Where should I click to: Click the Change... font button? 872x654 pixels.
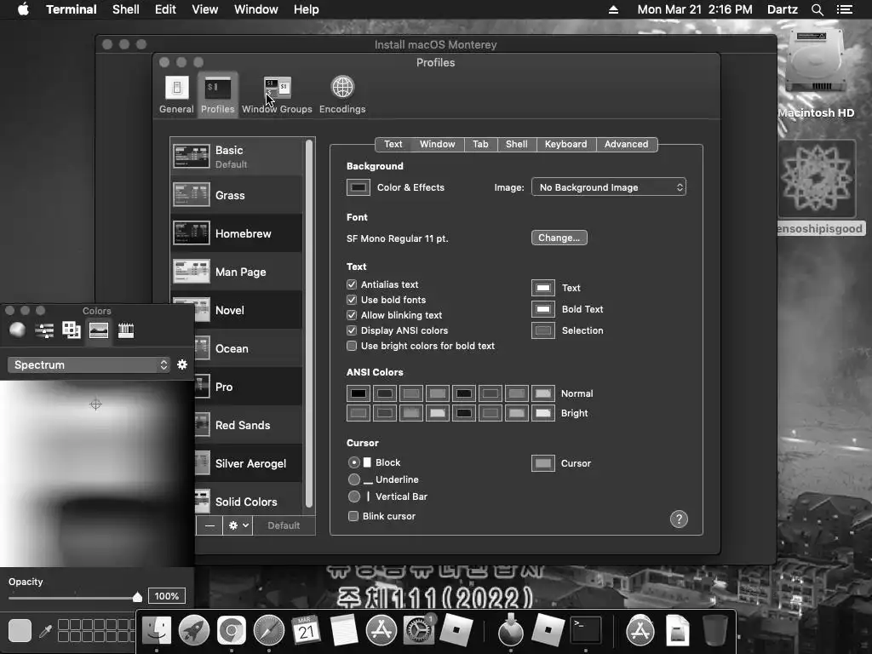click(x=559, y=238)
